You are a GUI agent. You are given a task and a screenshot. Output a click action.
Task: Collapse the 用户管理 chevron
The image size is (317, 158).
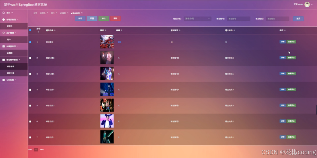16,33
